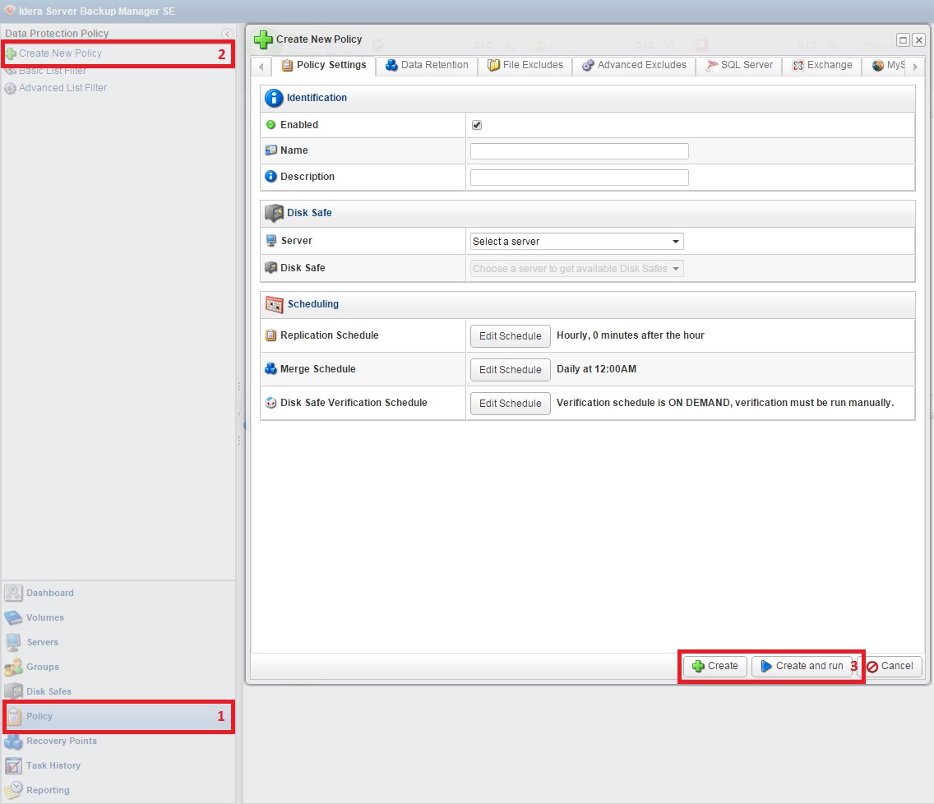Click 'Hourly, 0 minutes after the hour' text
This screenshot has width=934, height=804.
pos(631,335)
